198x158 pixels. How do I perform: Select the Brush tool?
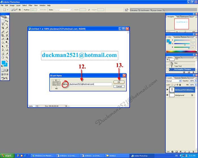(x=7, y=32)
